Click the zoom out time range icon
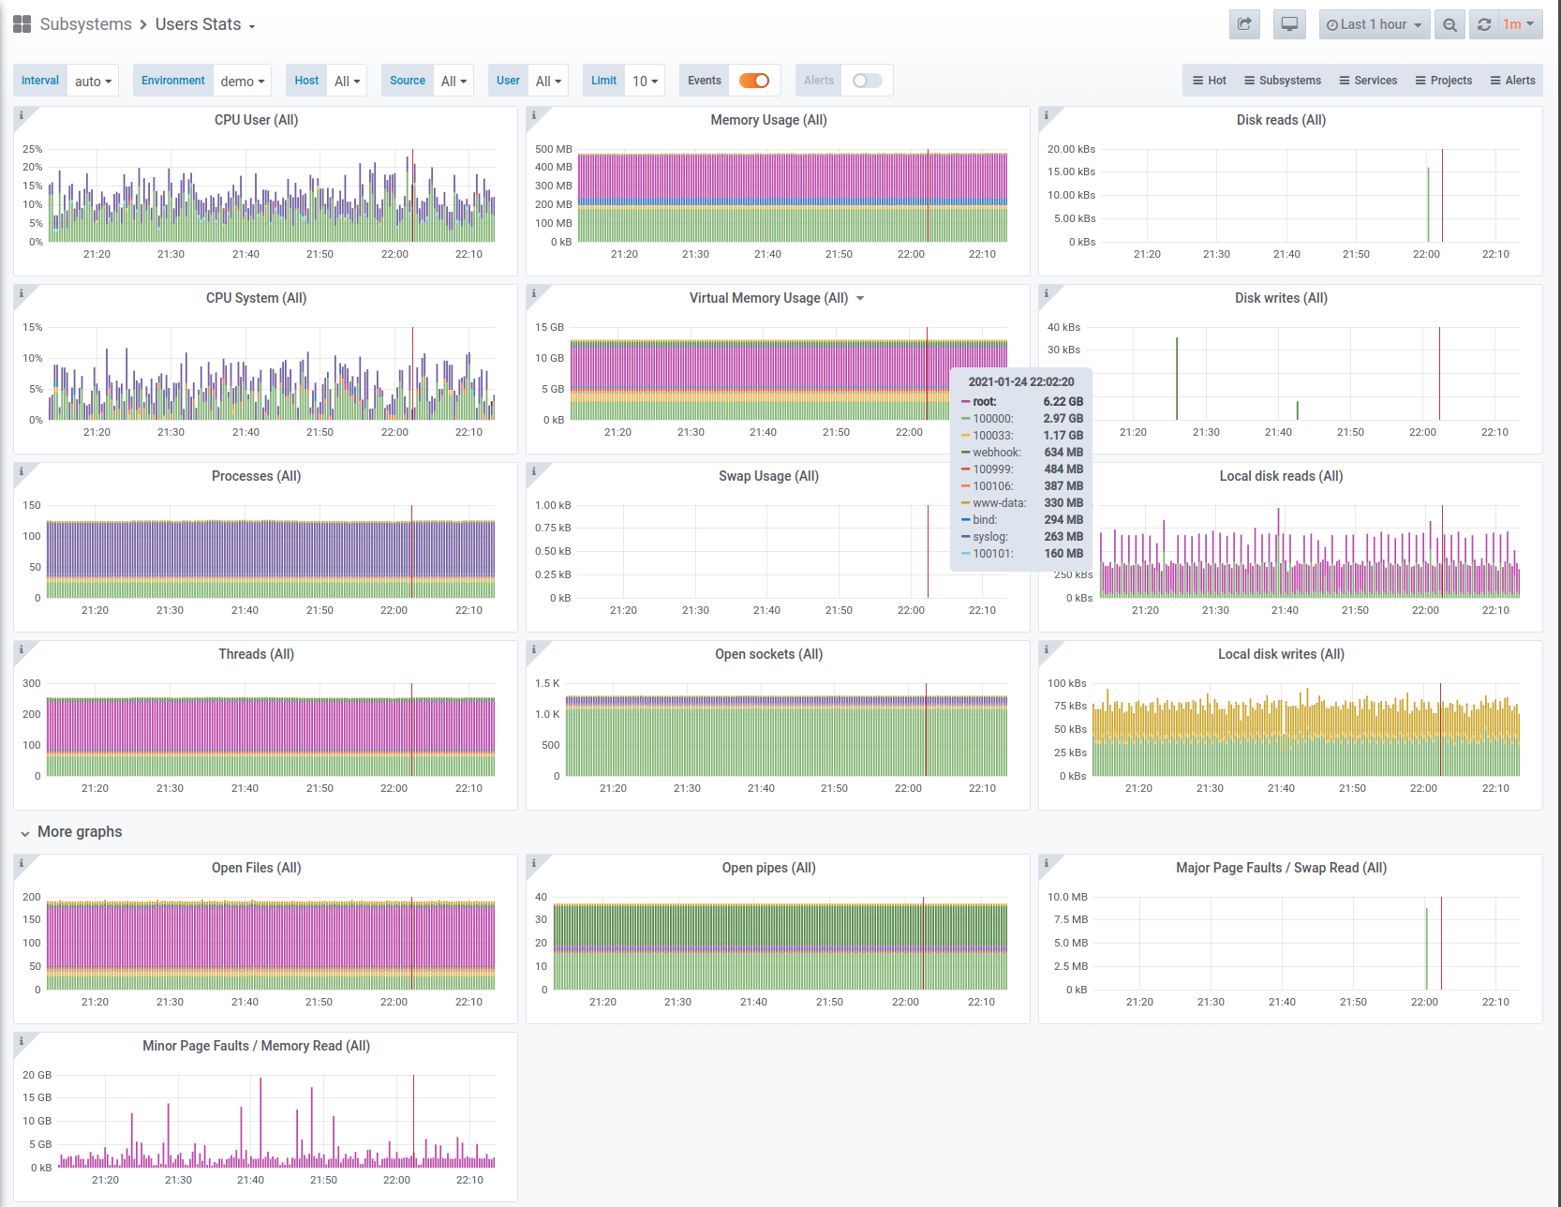The image size is (1561, 1207). (1449, 24)
